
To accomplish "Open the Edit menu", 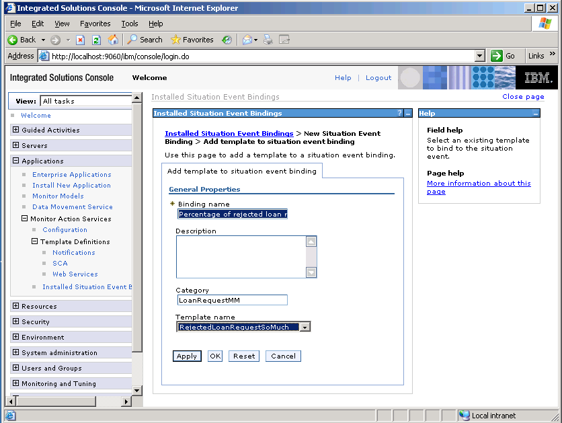I will 38,24.
